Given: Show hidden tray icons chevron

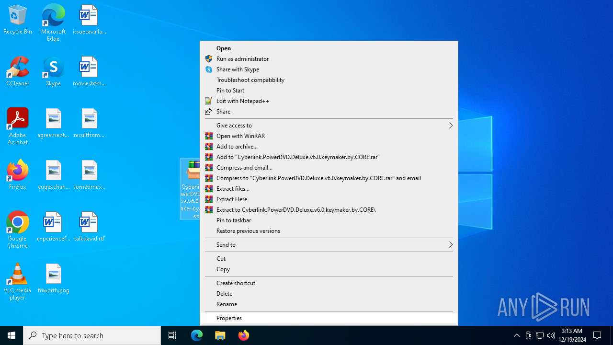Looking at the screenshot, I should point(516,335).
